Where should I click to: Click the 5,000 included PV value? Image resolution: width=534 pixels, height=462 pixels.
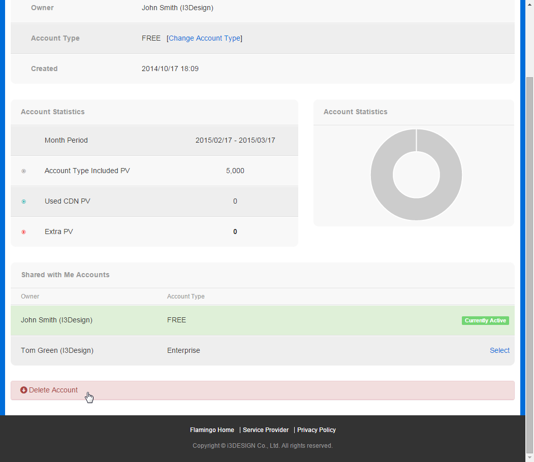tap(235, 171)
